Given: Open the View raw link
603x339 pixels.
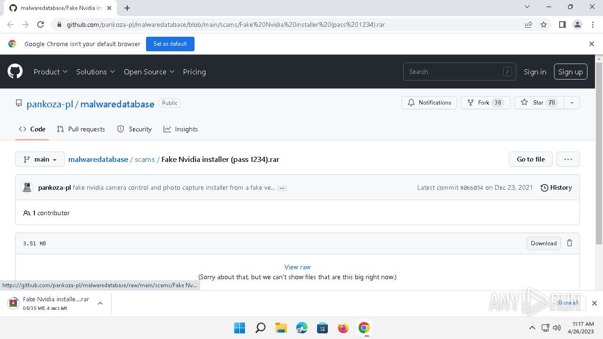Looking at the screenshot, I should (x=297, y=267).
